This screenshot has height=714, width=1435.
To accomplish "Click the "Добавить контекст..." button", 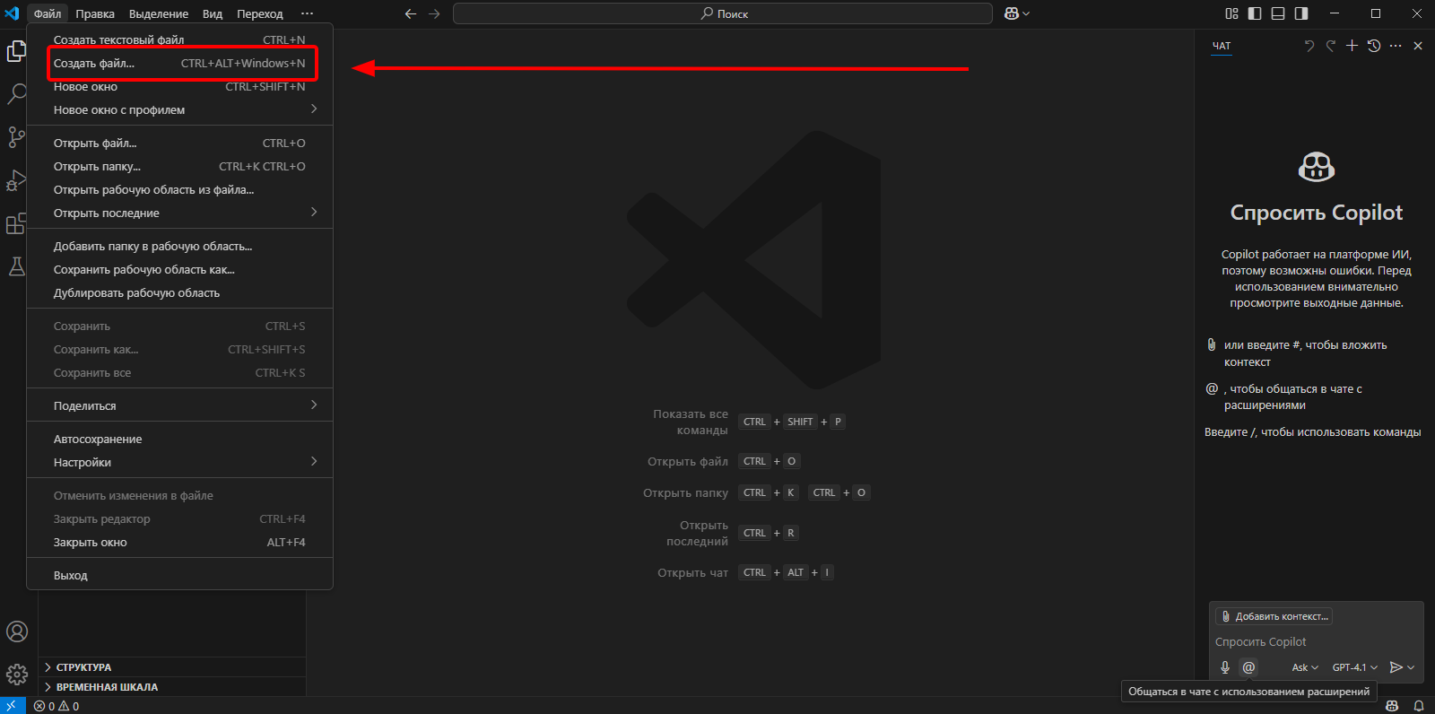I will [1274, 616].
